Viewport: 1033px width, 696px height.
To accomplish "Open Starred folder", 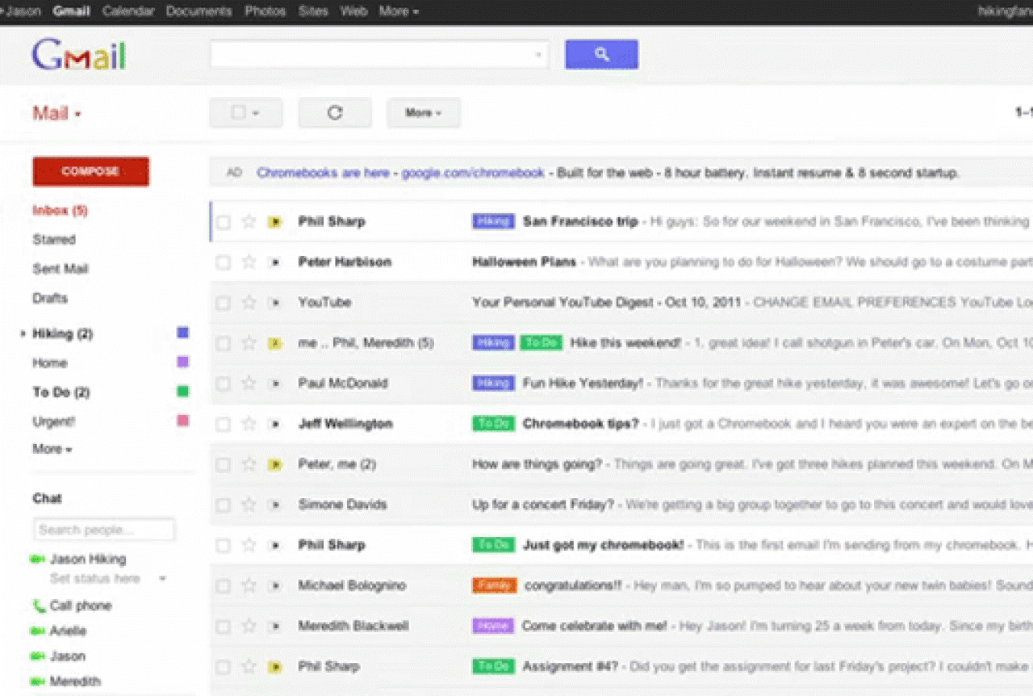I will click(54, 240).
